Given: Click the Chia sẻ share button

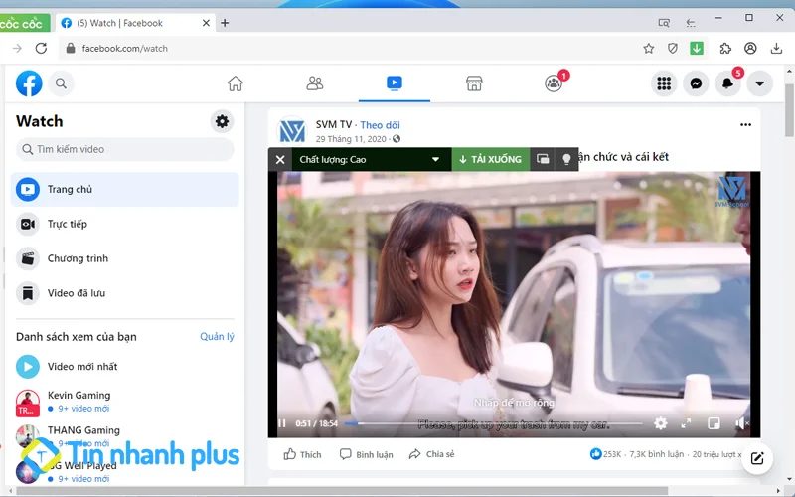Looking at the screenshot, I should point(432,454).
